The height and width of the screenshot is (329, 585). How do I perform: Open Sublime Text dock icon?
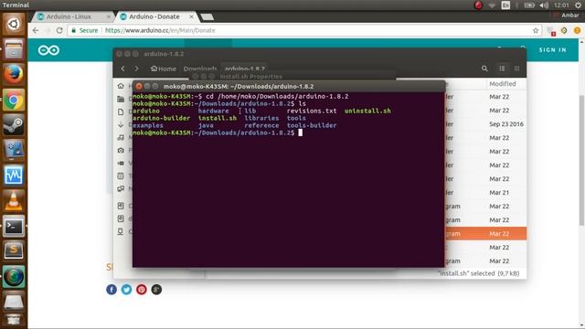(14, 251)
